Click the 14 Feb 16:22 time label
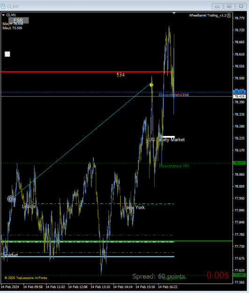 tap(168, 287)
